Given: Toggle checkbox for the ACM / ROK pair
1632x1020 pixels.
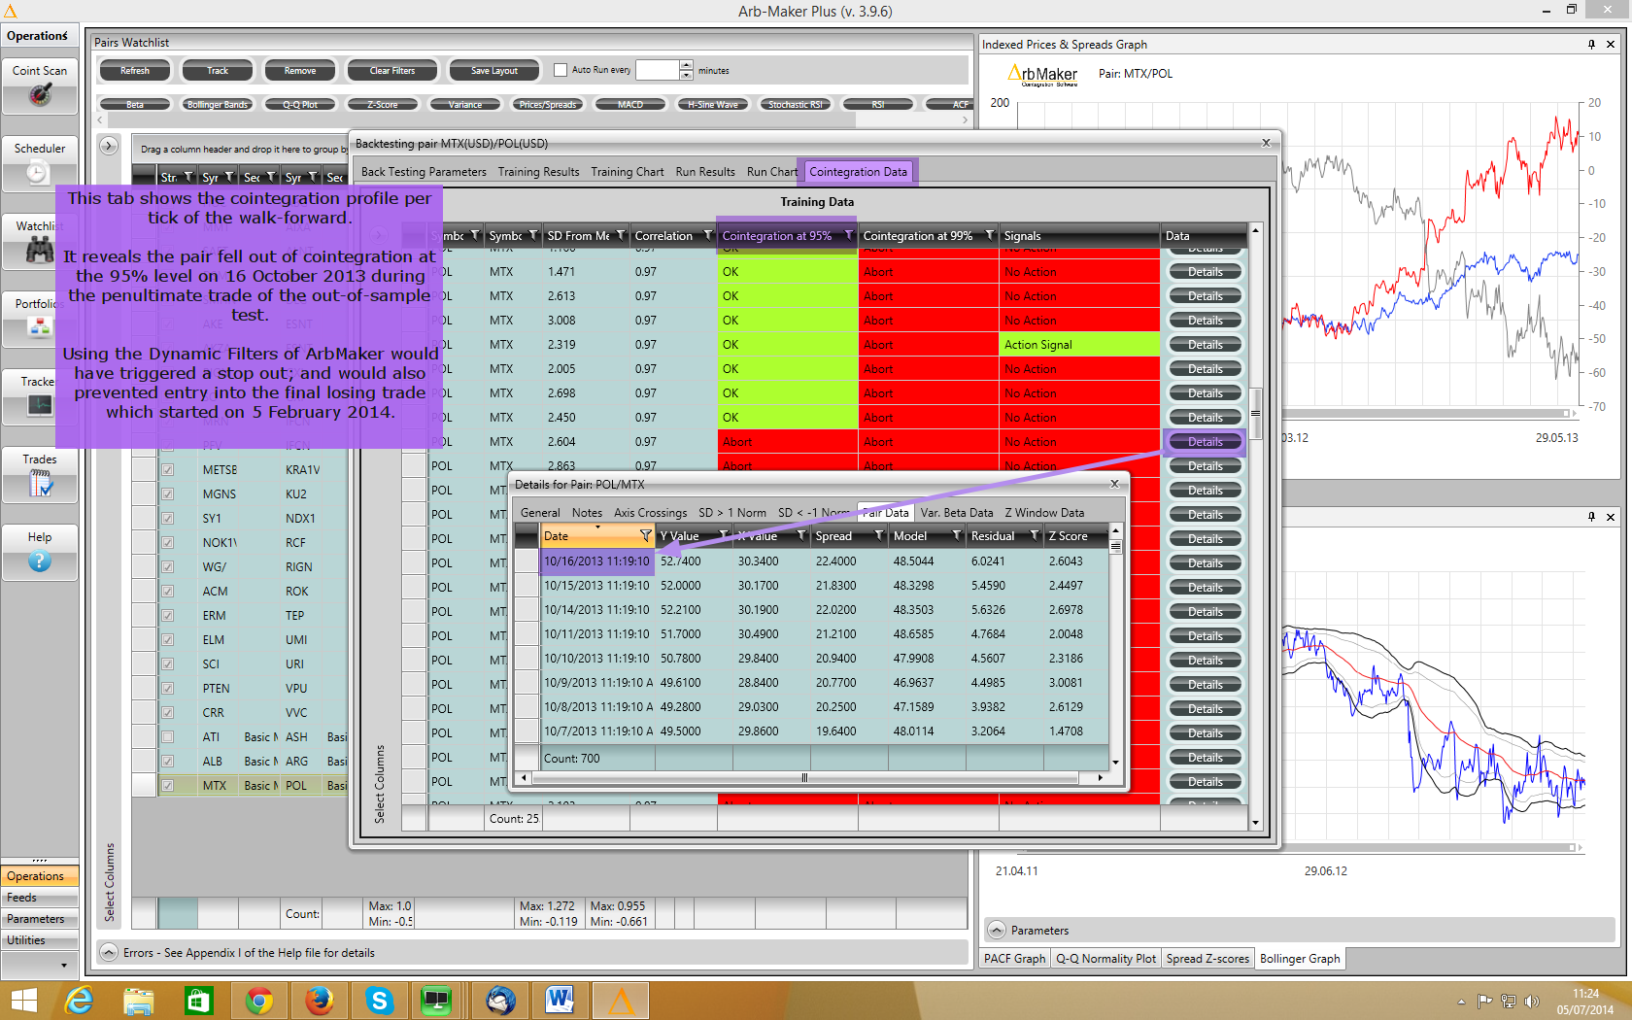Looking at the screenshot, I should coord(168,591).
